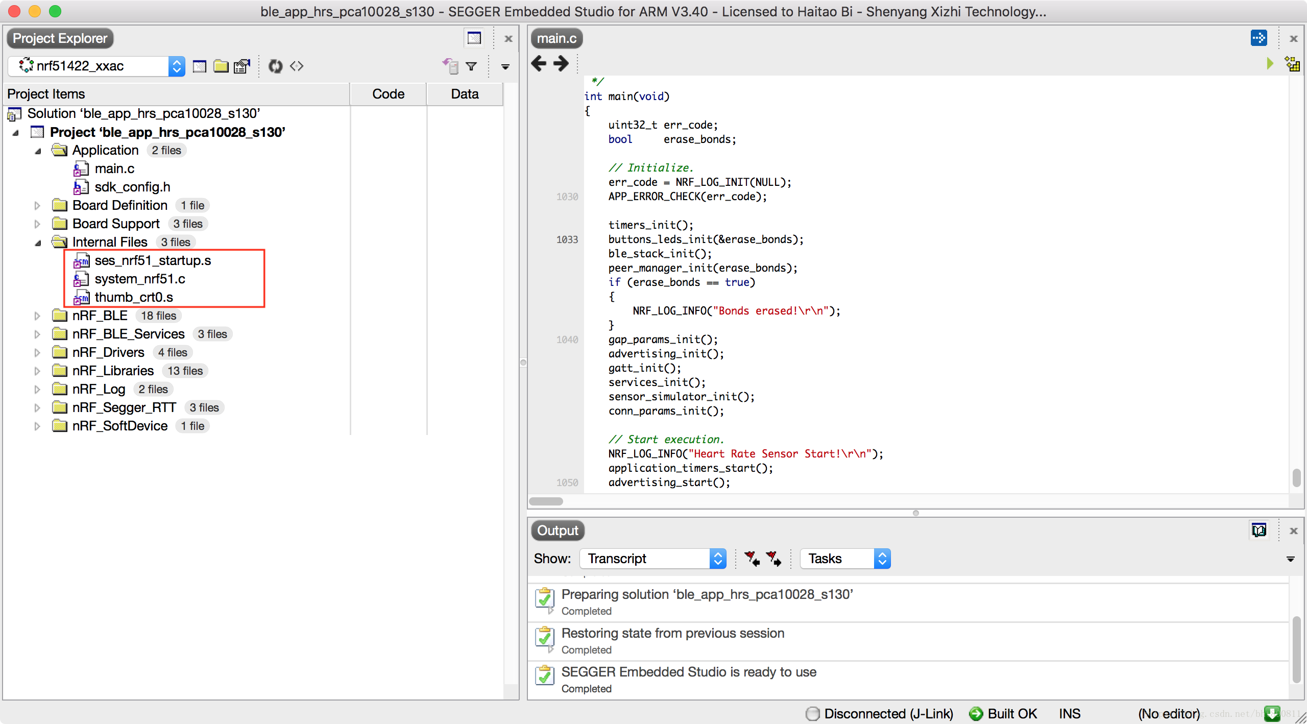This screenshot has height=724, width=1307.
Task: Toggle the code brackets view icon
Action: point(297,66)
